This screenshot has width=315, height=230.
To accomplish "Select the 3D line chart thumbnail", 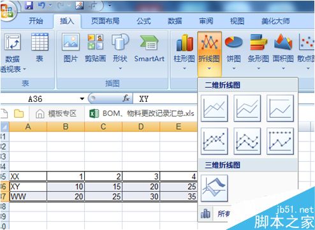I will [214, 188].
